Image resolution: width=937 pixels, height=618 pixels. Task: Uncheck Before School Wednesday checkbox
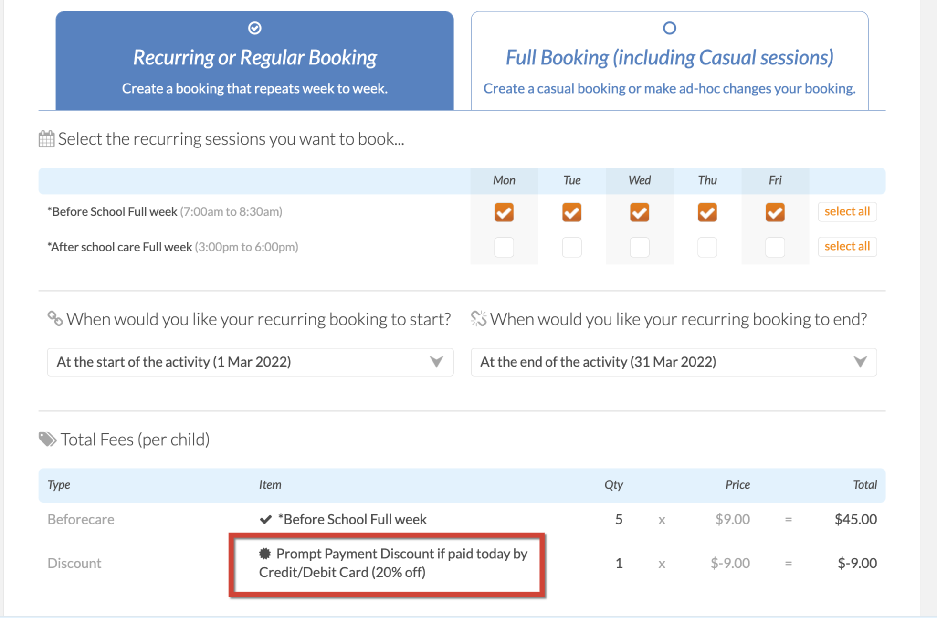(640, 212)
